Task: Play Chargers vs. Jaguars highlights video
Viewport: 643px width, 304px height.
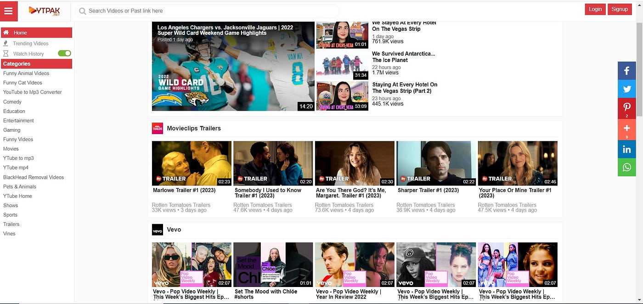Action: (x=233, y=67)
